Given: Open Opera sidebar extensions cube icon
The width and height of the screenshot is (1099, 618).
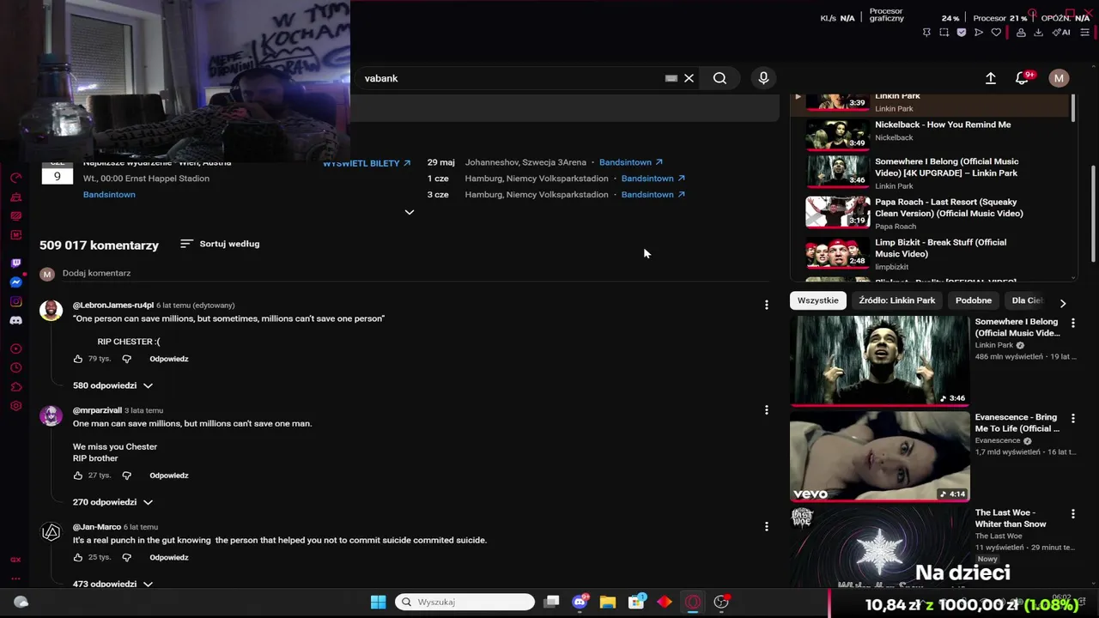Looking at the screenshot, I should coord(15,387).
